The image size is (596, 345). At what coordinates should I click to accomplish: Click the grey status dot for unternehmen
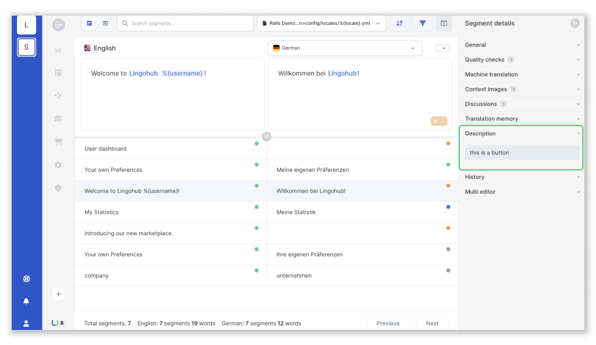click(x=448, y=271)
